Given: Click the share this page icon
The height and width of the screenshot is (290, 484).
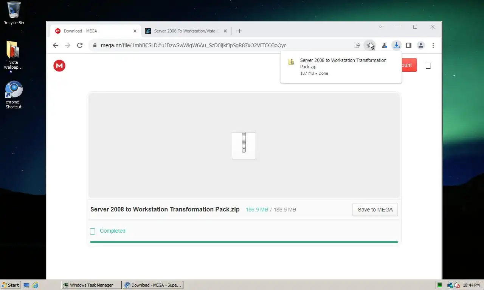Looking at the screenshot, I should (357, 45).
